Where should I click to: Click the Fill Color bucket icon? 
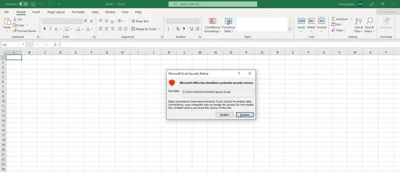[x=79, y=29]
